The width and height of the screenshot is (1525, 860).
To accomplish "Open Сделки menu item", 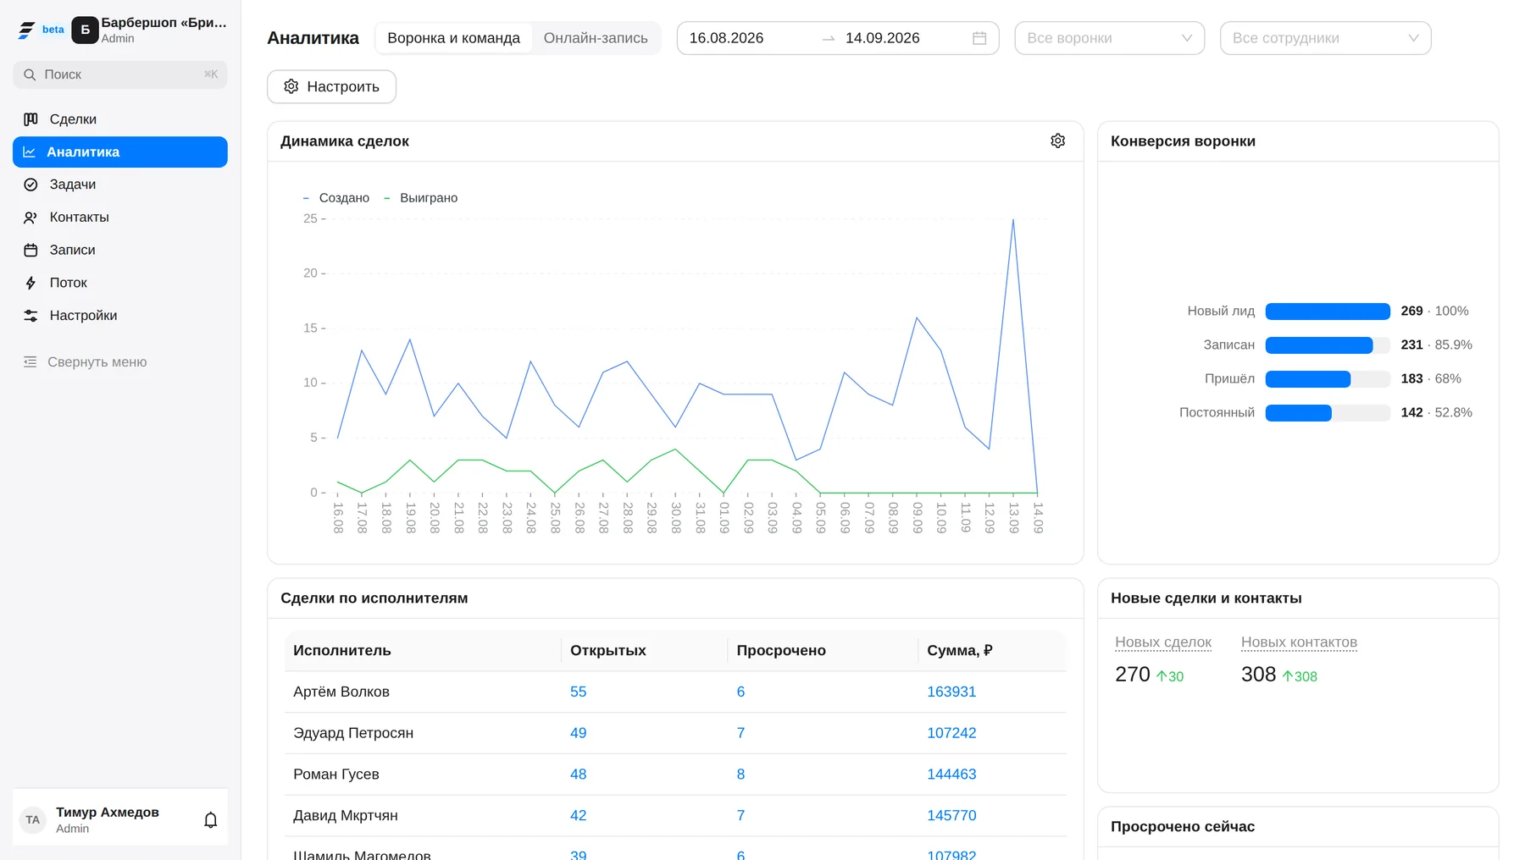I will 120,119.
